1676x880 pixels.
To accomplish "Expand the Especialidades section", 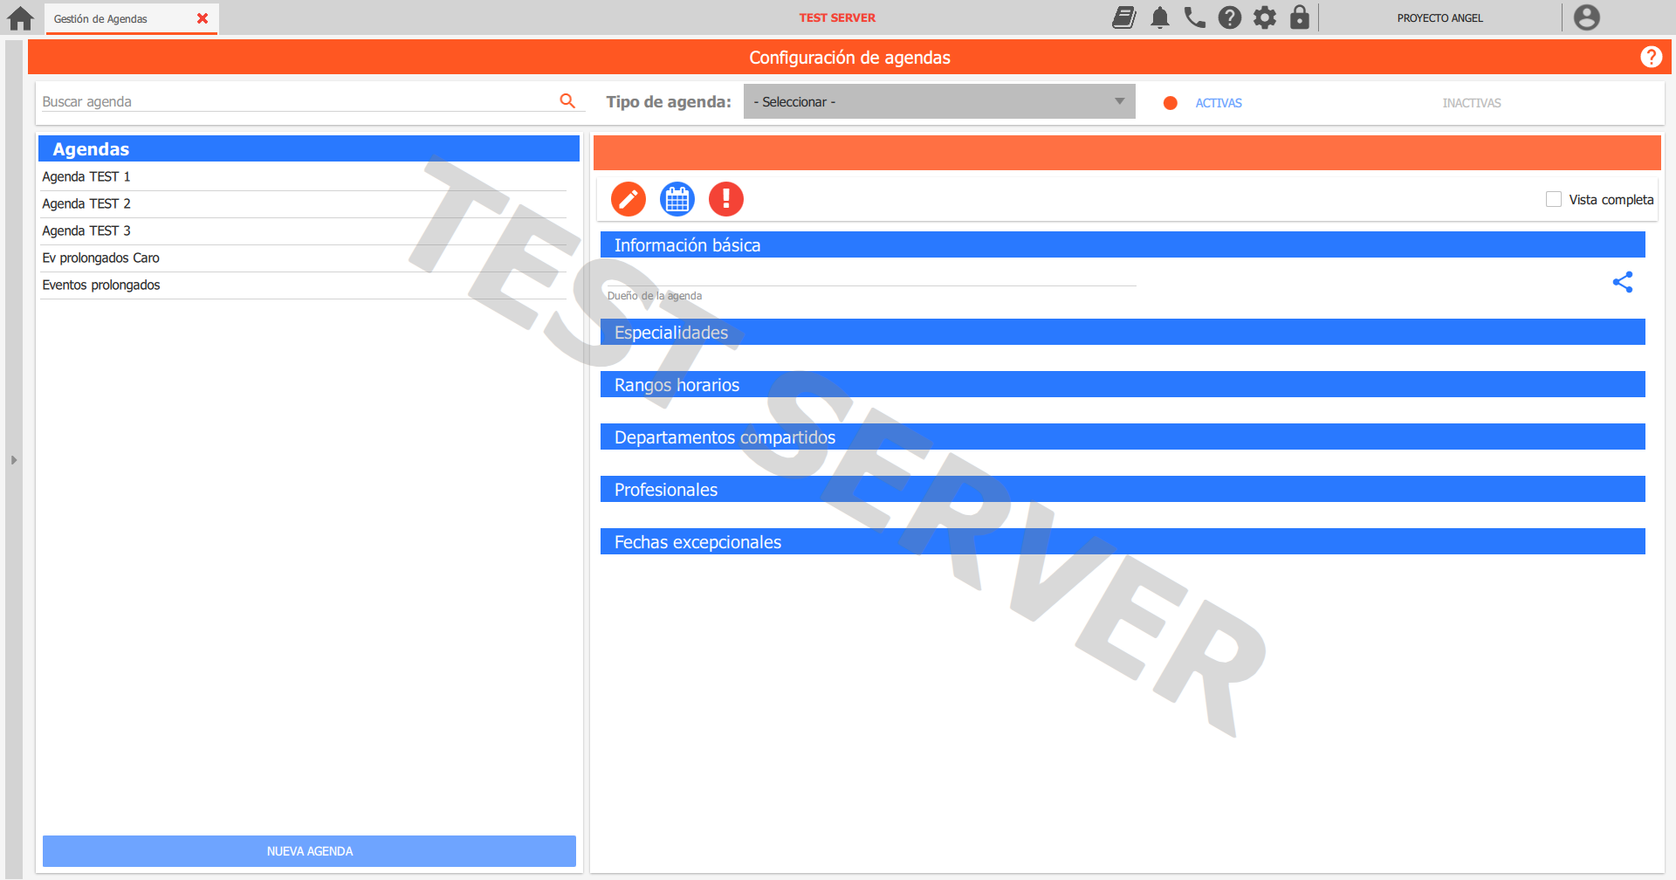I will [x=1123, y=332].
